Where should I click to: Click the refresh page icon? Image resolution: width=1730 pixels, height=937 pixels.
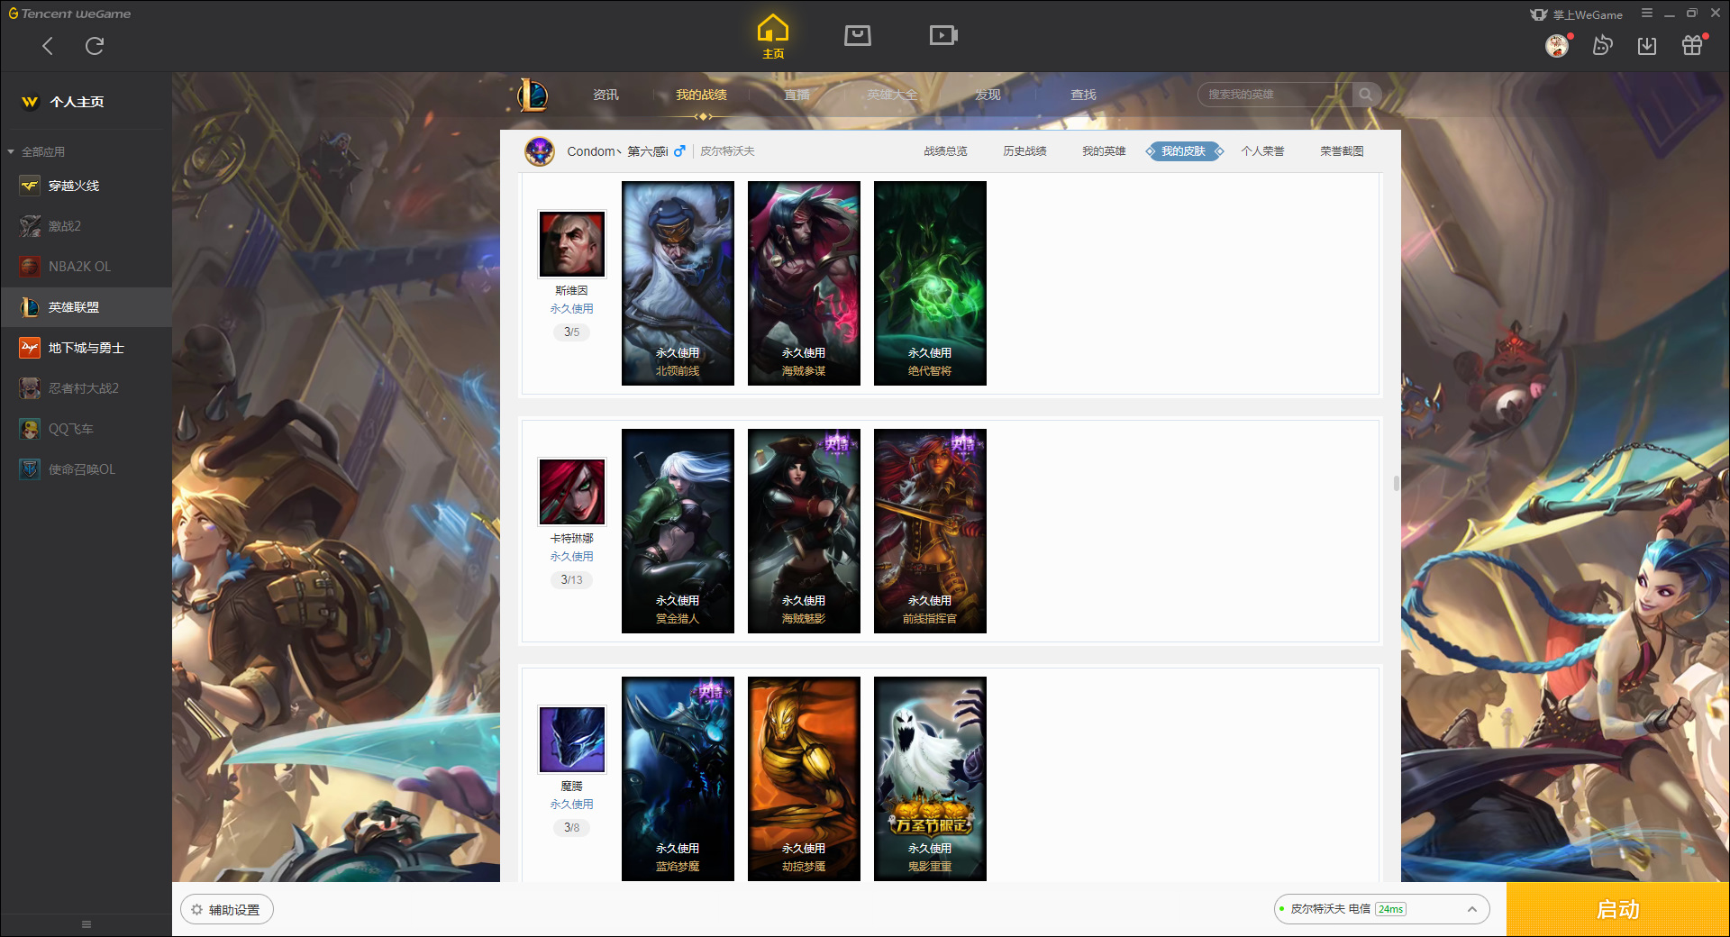point(95,46)
